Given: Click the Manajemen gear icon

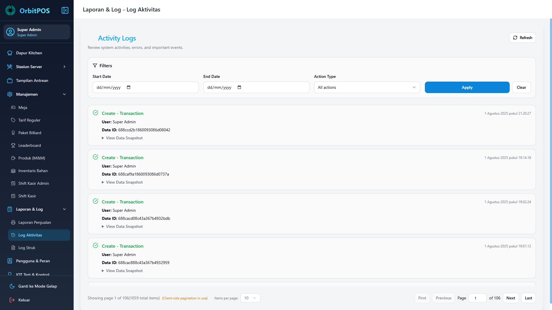Looking at the screenshot, I should (9, 94).
